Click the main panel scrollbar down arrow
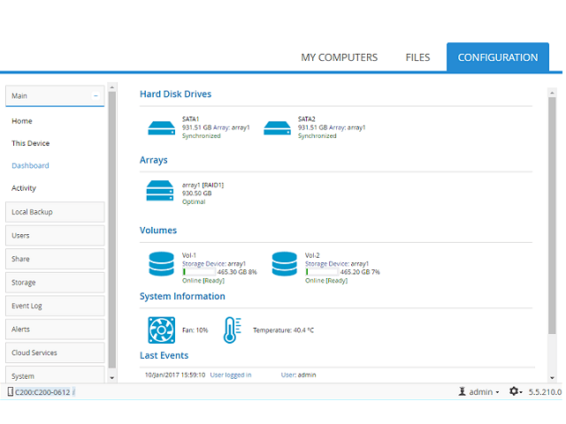 pyautogui.click(x=552, y=377)
